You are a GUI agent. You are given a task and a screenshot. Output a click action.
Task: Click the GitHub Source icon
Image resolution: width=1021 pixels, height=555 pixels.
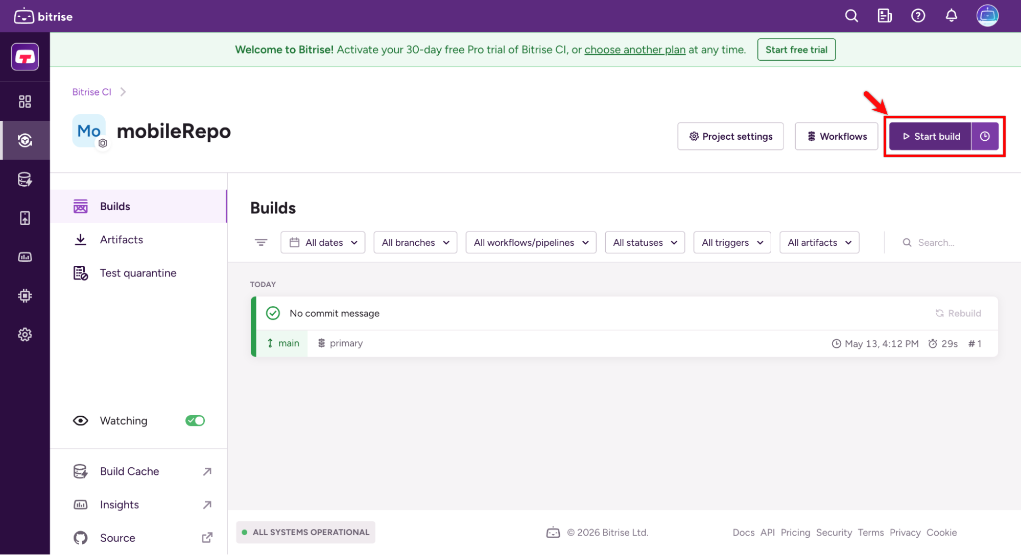click(x=81, y=538)
